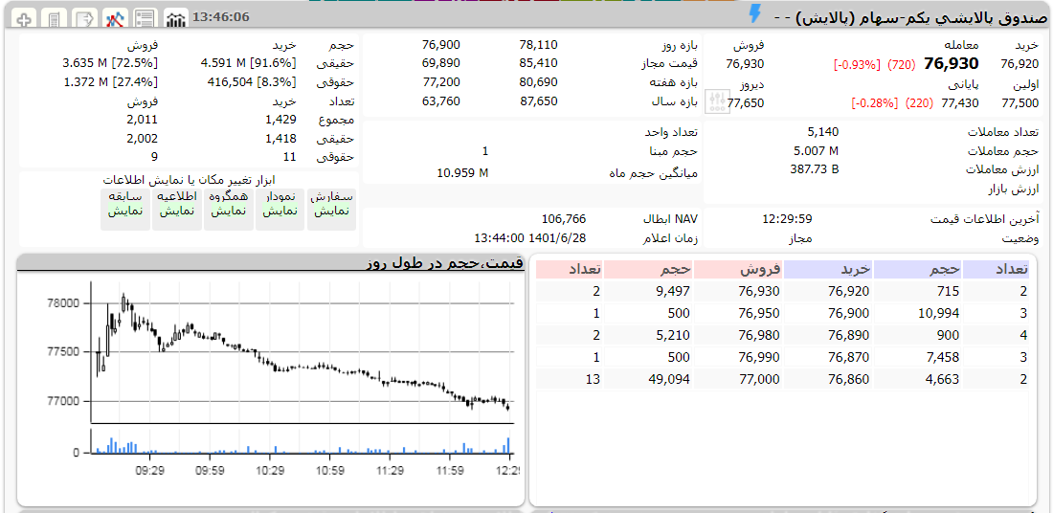Click the blue حجم buy-side column header

(x=917, y=269)
